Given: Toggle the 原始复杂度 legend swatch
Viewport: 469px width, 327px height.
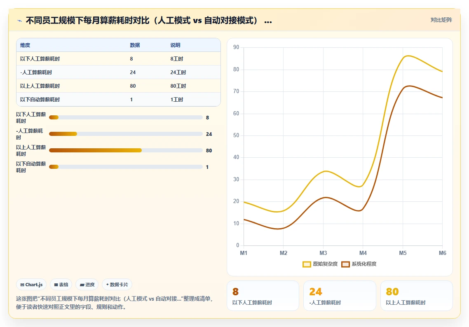Looking at the screenshot, I should (307, 264).
